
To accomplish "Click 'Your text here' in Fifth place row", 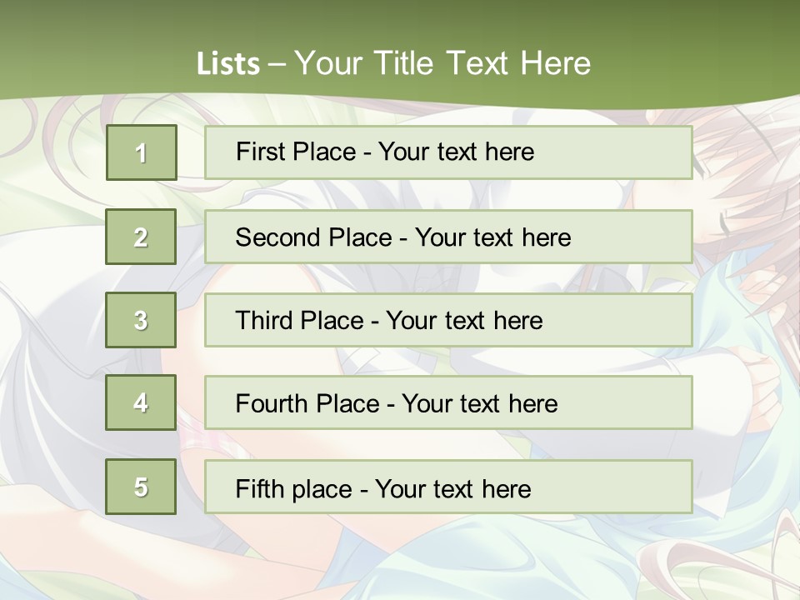I will [x=453, y=488].
